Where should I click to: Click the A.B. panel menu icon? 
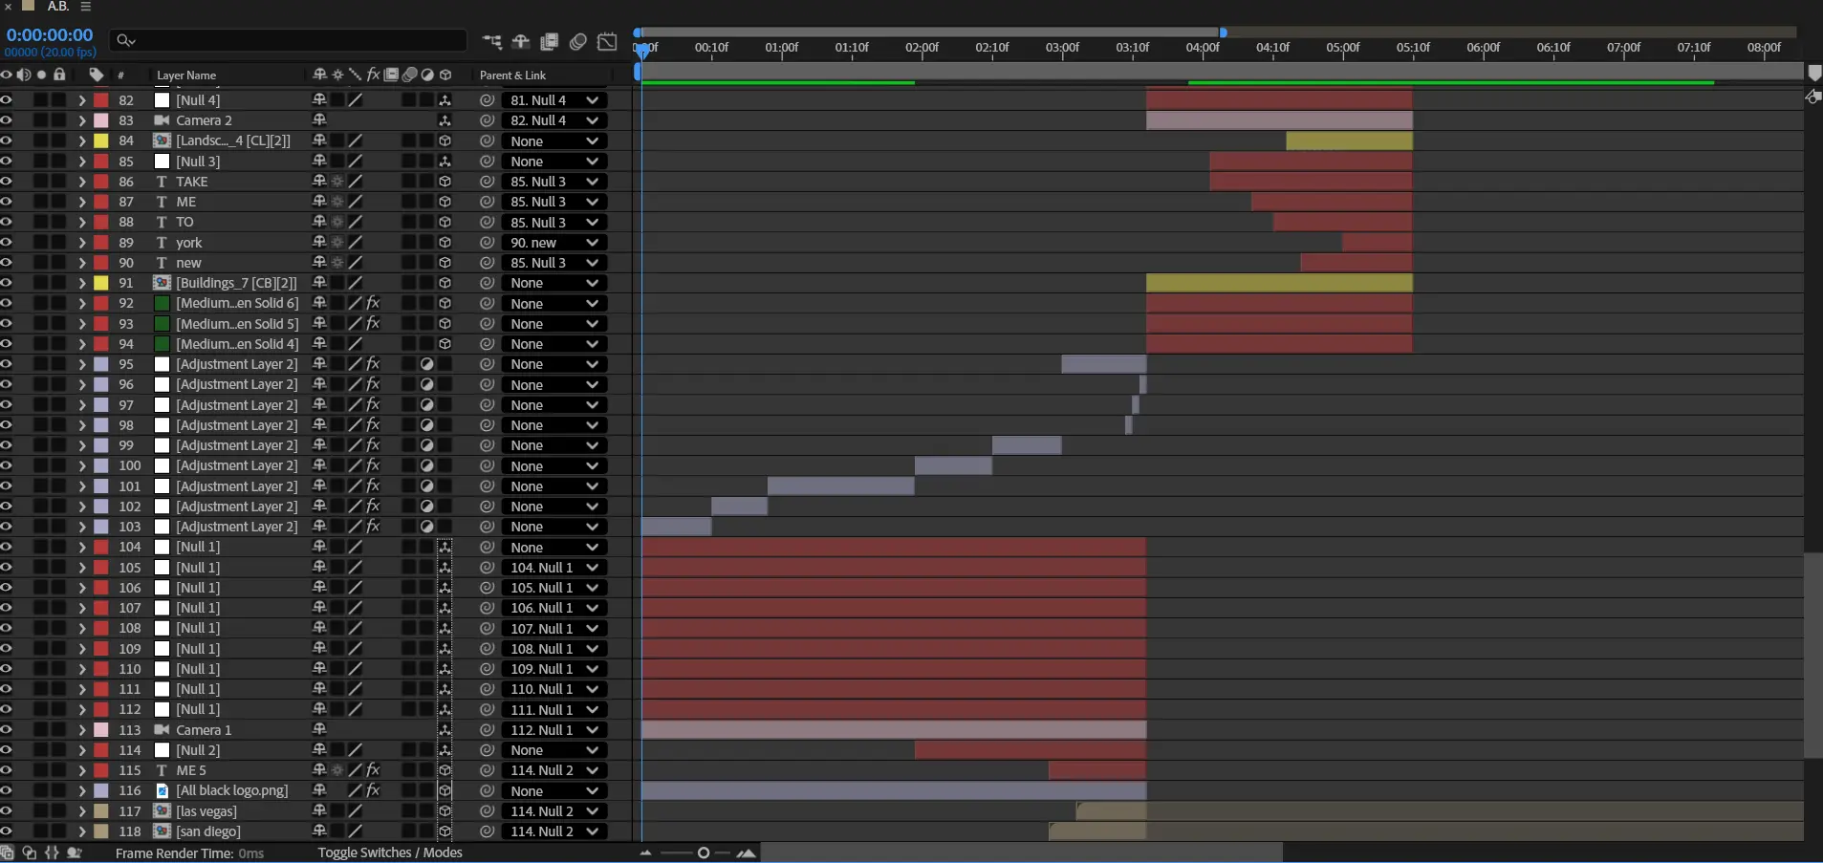[x=85, y=7]
